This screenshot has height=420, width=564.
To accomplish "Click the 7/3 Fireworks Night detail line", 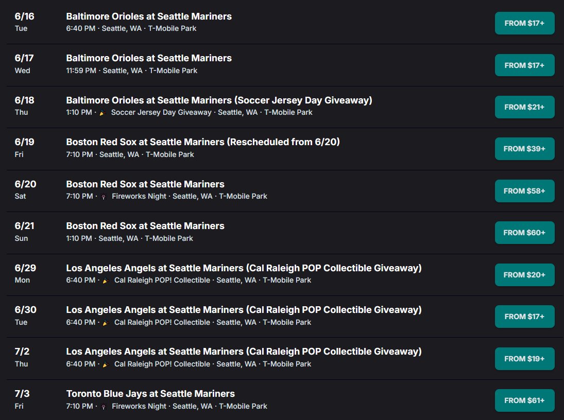I will pyautogui.click(x=166, y=406).
